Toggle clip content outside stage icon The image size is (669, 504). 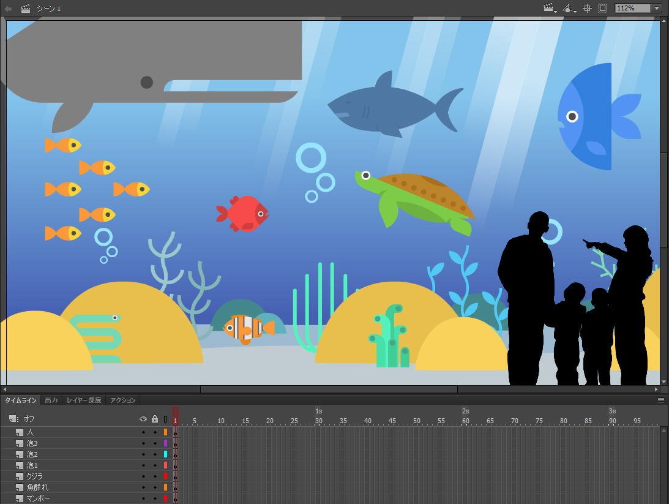pyautogui.click(x=602, y=9)
